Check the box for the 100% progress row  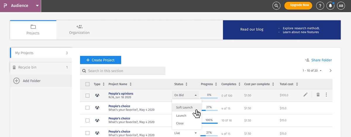[x=87, y=120]
